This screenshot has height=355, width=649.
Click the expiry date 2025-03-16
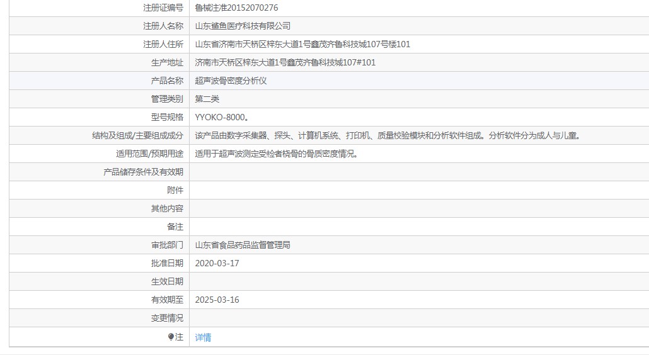click(217, 300)
